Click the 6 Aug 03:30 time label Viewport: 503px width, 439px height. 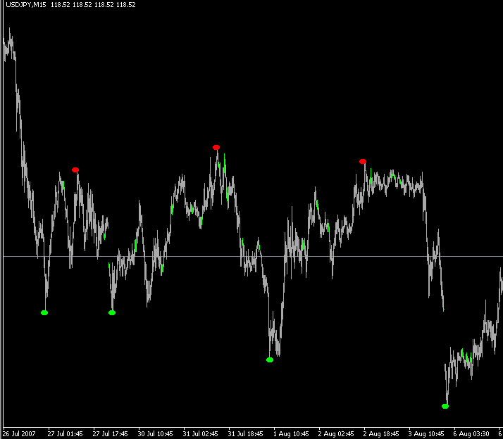[471, 434]
